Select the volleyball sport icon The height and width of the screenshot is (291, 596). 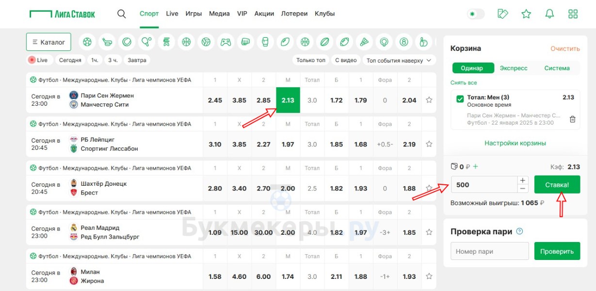click(x=206, y=42)
